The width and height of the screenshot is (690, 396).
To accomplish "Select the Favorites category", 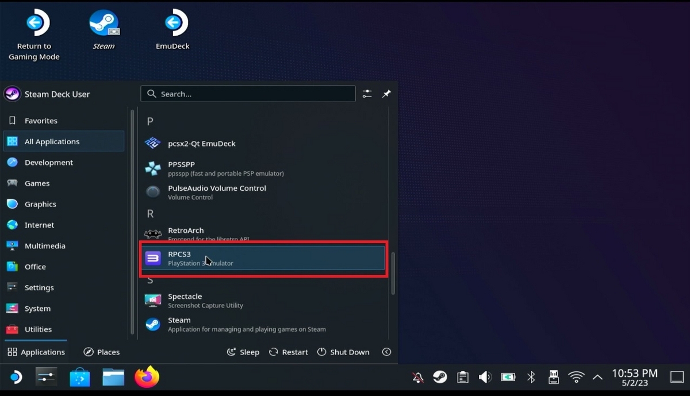I will [x=63, y=121].
